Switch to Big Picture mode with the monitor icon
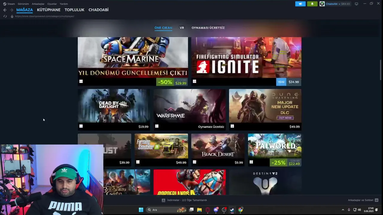383x215 pixels. click(x=356, y=4)
